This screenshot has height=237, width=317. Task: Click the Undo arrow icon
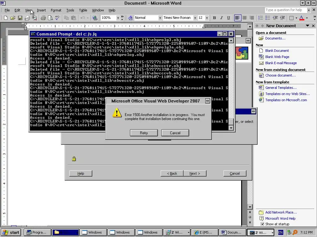(82, 18)
